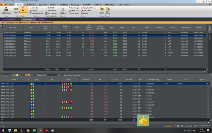
Task: Sort tournaments by Start Time column
Action: pos(12,27)
